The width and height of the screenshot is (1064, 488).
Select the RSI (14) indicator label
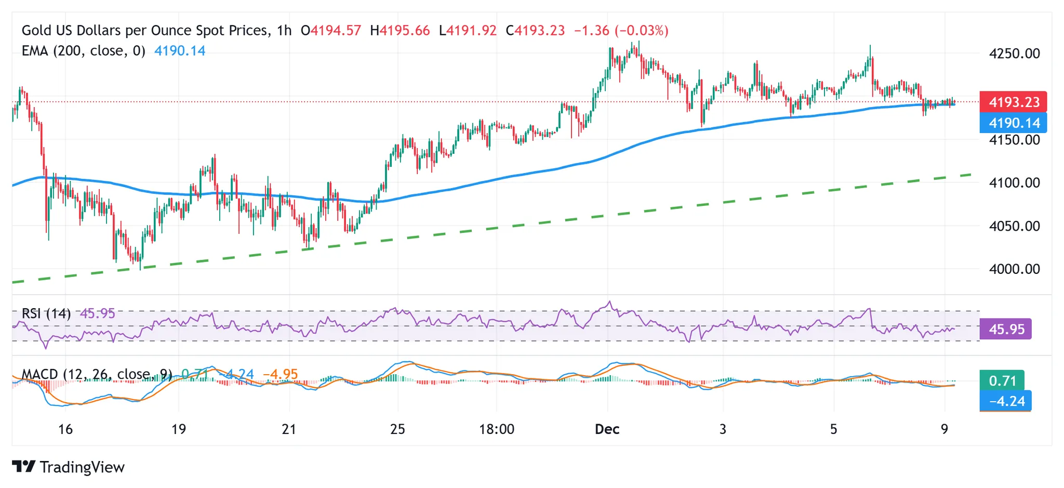(46, 313)
